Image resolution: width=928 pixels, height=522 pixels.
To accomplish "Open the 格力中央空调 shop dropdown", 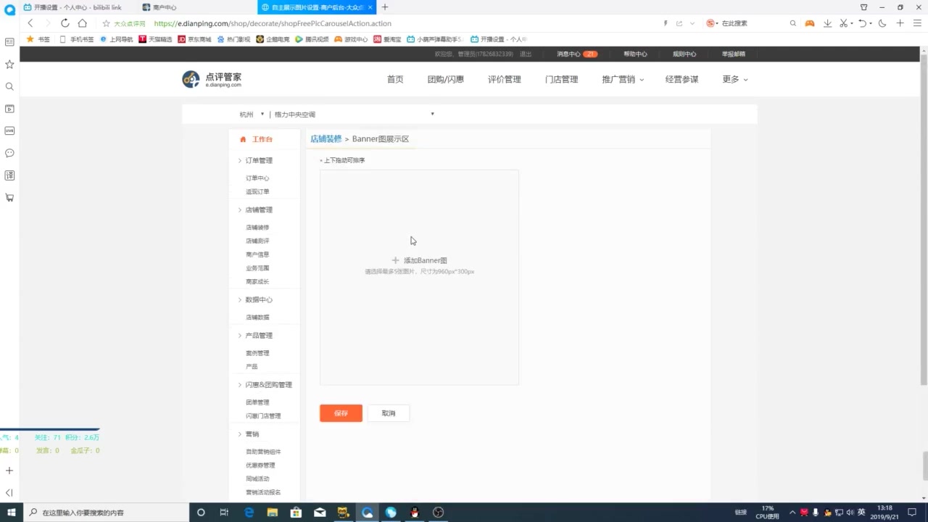I will point(354,115).
